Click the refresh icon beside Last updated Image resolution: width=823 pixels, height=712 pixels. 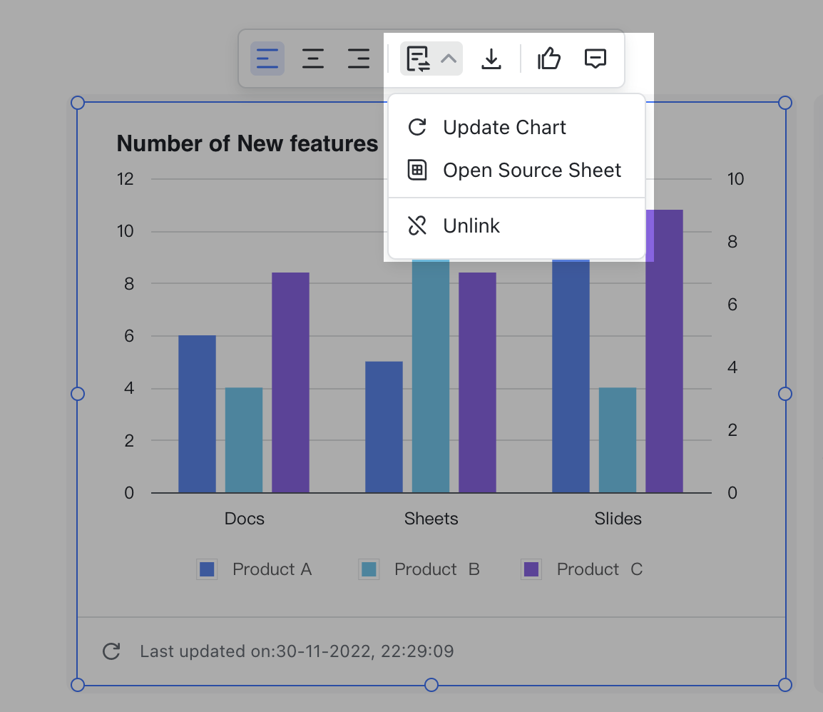pyautogui.click(x=111, y=651)
